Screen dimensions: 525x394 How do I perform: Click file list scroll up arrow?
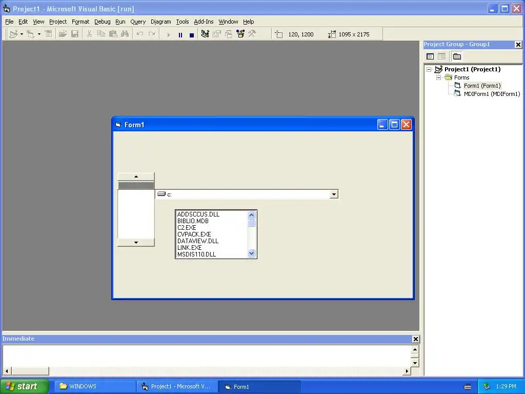(251, 215)
